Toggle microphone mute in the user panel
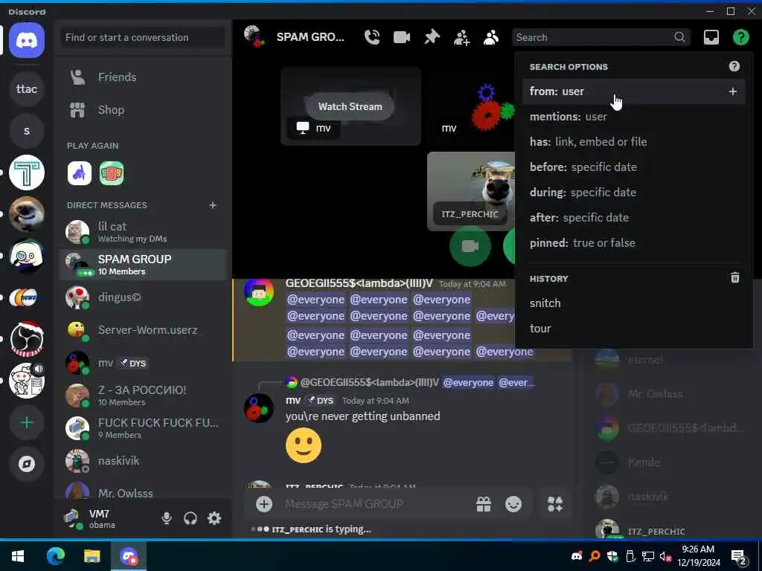The width and height of the screenshot is (762, 571). click(x=166, y=518)
